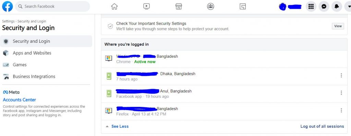
Task: Open options menu for Anul, Bangladesh session
Action: coord(341,93)
